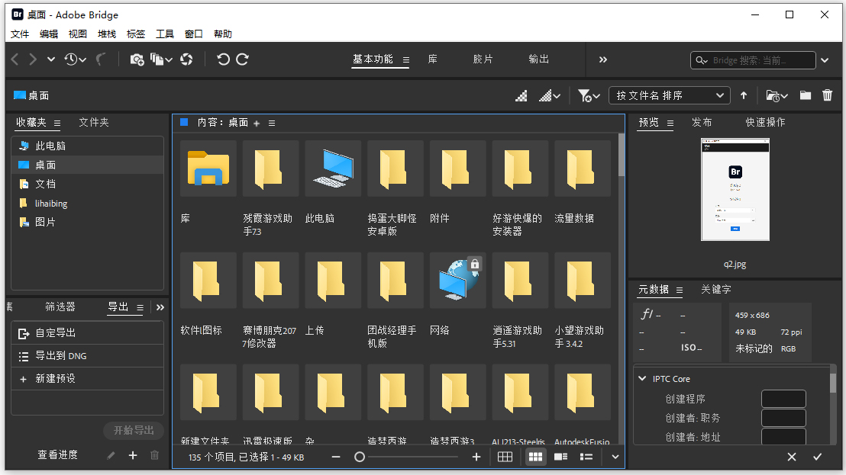This screenshot has height=475, width=846.
Task: Click the 开始导出 export button
Action: 133,430
